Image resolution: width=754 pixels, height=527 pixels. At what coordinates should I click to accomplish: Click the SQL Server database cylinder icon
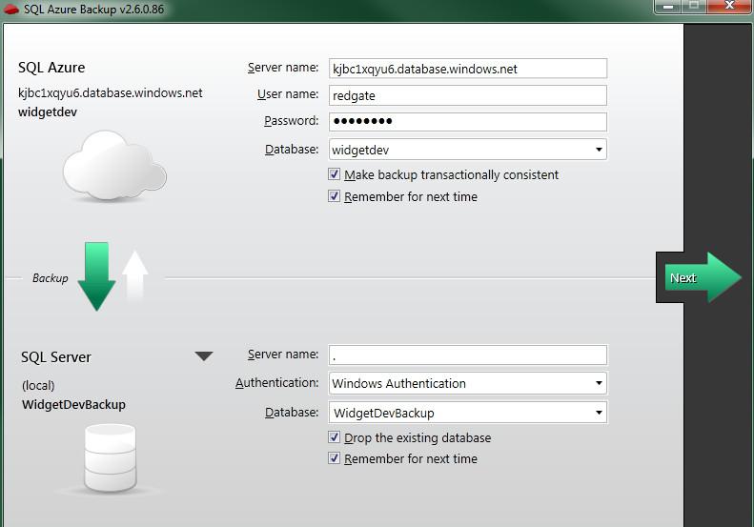pyautogui.click(x=111, y=458)
